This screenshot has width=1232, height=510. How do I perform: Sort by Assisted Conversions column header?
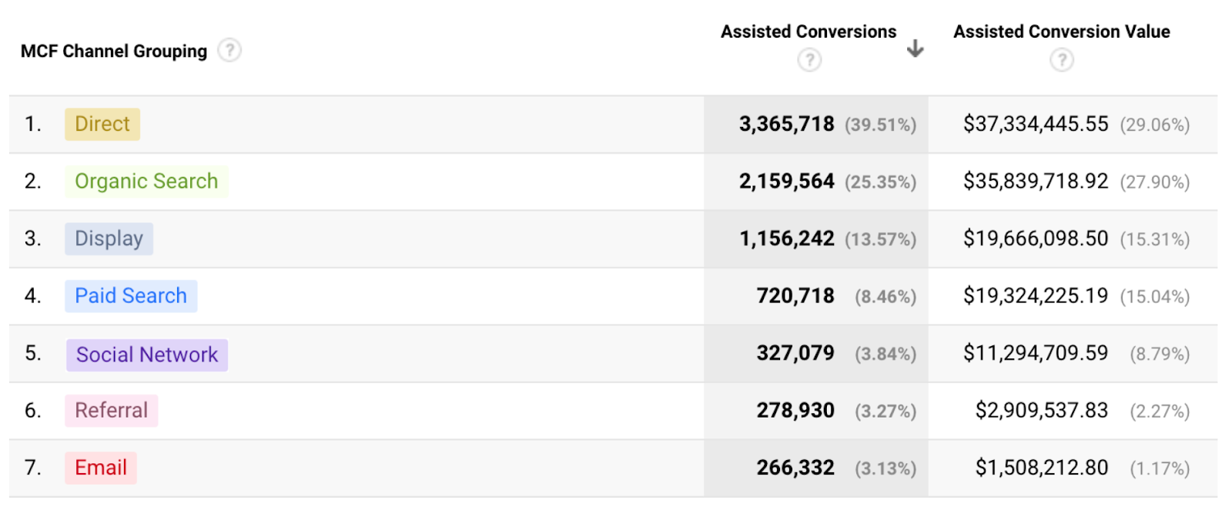808,32
